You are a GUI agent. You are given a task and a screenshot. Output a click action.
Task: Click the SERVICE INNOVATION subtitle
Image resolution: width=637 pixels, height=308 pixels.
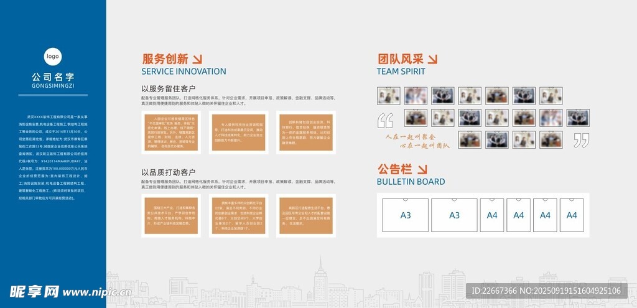click(x=184, y=72)
